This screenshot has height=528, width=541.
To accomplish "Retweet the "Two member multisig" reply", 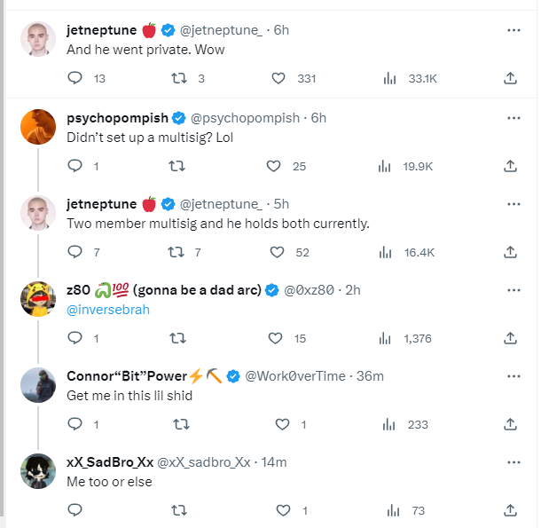I will [177, 252].
